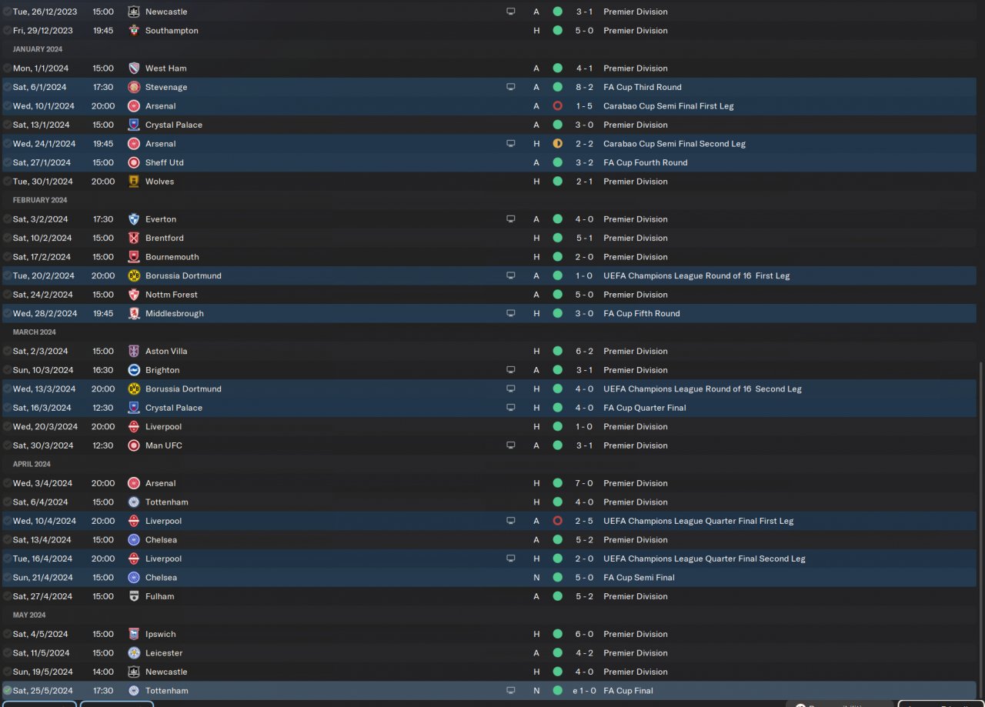The width and height of the screenshot is (985, 707).
Task: Click the Stevenage club badge
Action: click(x=134, y=87)
